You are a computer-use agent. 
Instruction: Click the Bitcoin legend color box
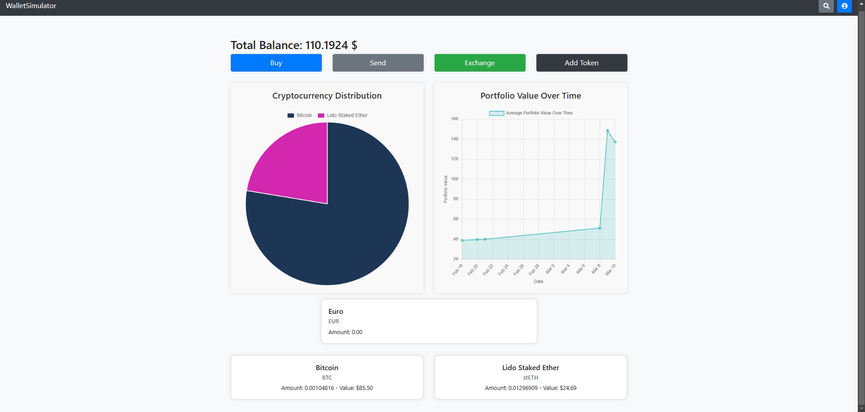pyautogui.click(x=290, y=115)
